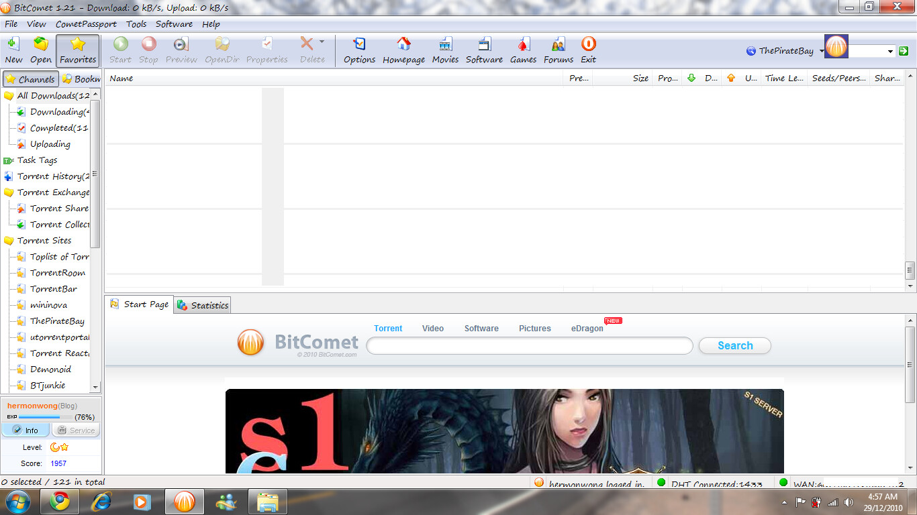Open the ThePirateBay search engine dropdown
The height and width of the screenshot is (515, 917).
[x=822, y=52]
